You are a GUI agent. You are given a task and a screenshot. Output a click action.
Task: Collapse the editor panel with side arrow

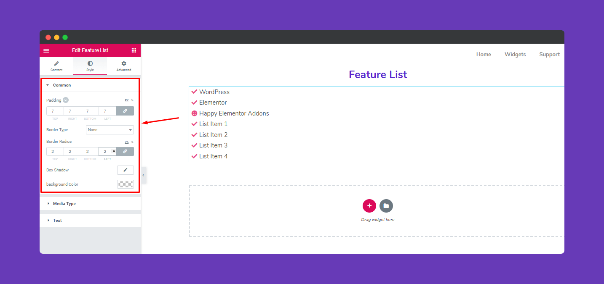[143, 175]
